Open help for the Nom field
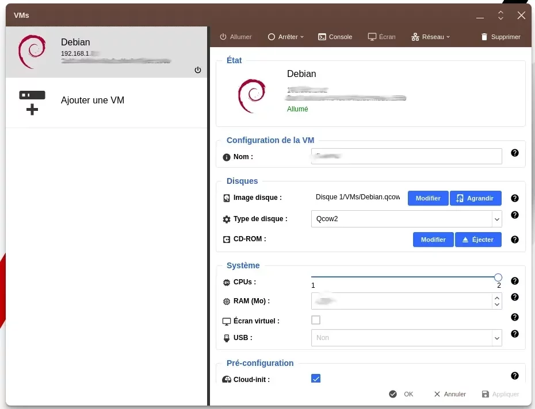The image size is (535, 409). coord(514,153)
